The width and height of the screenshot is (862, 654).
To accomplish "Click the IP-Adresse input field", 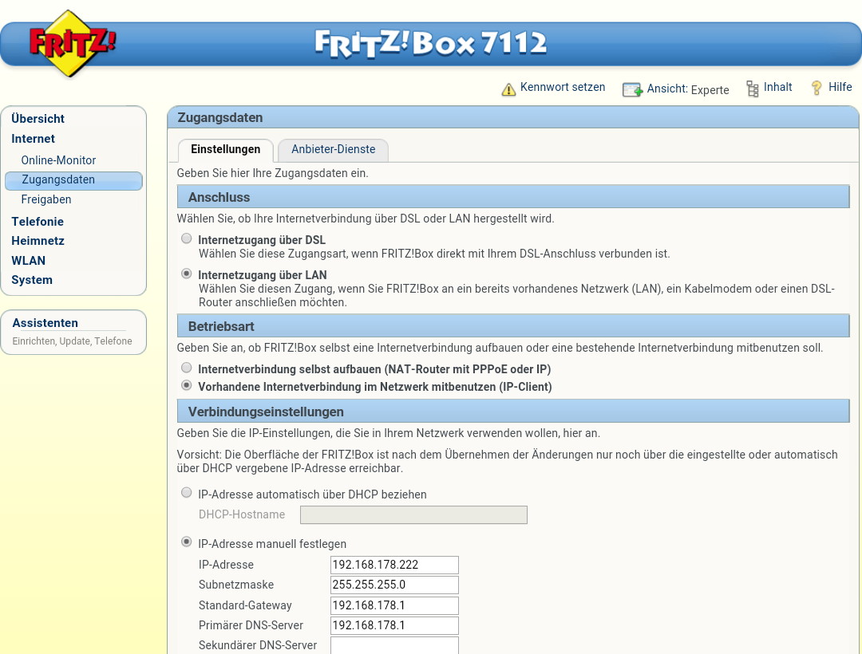I will (394, 565).
